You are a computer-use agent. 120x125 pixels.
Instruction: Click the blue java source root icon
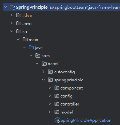point(31,48)
